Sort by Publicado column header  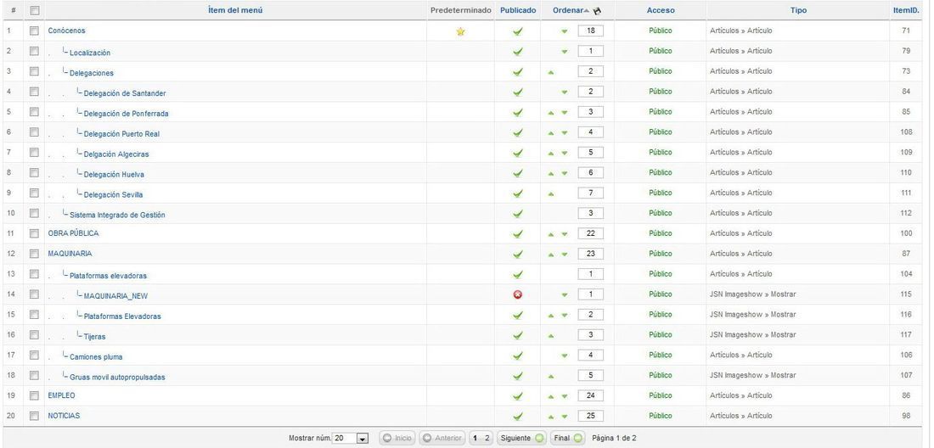[518, 10]
